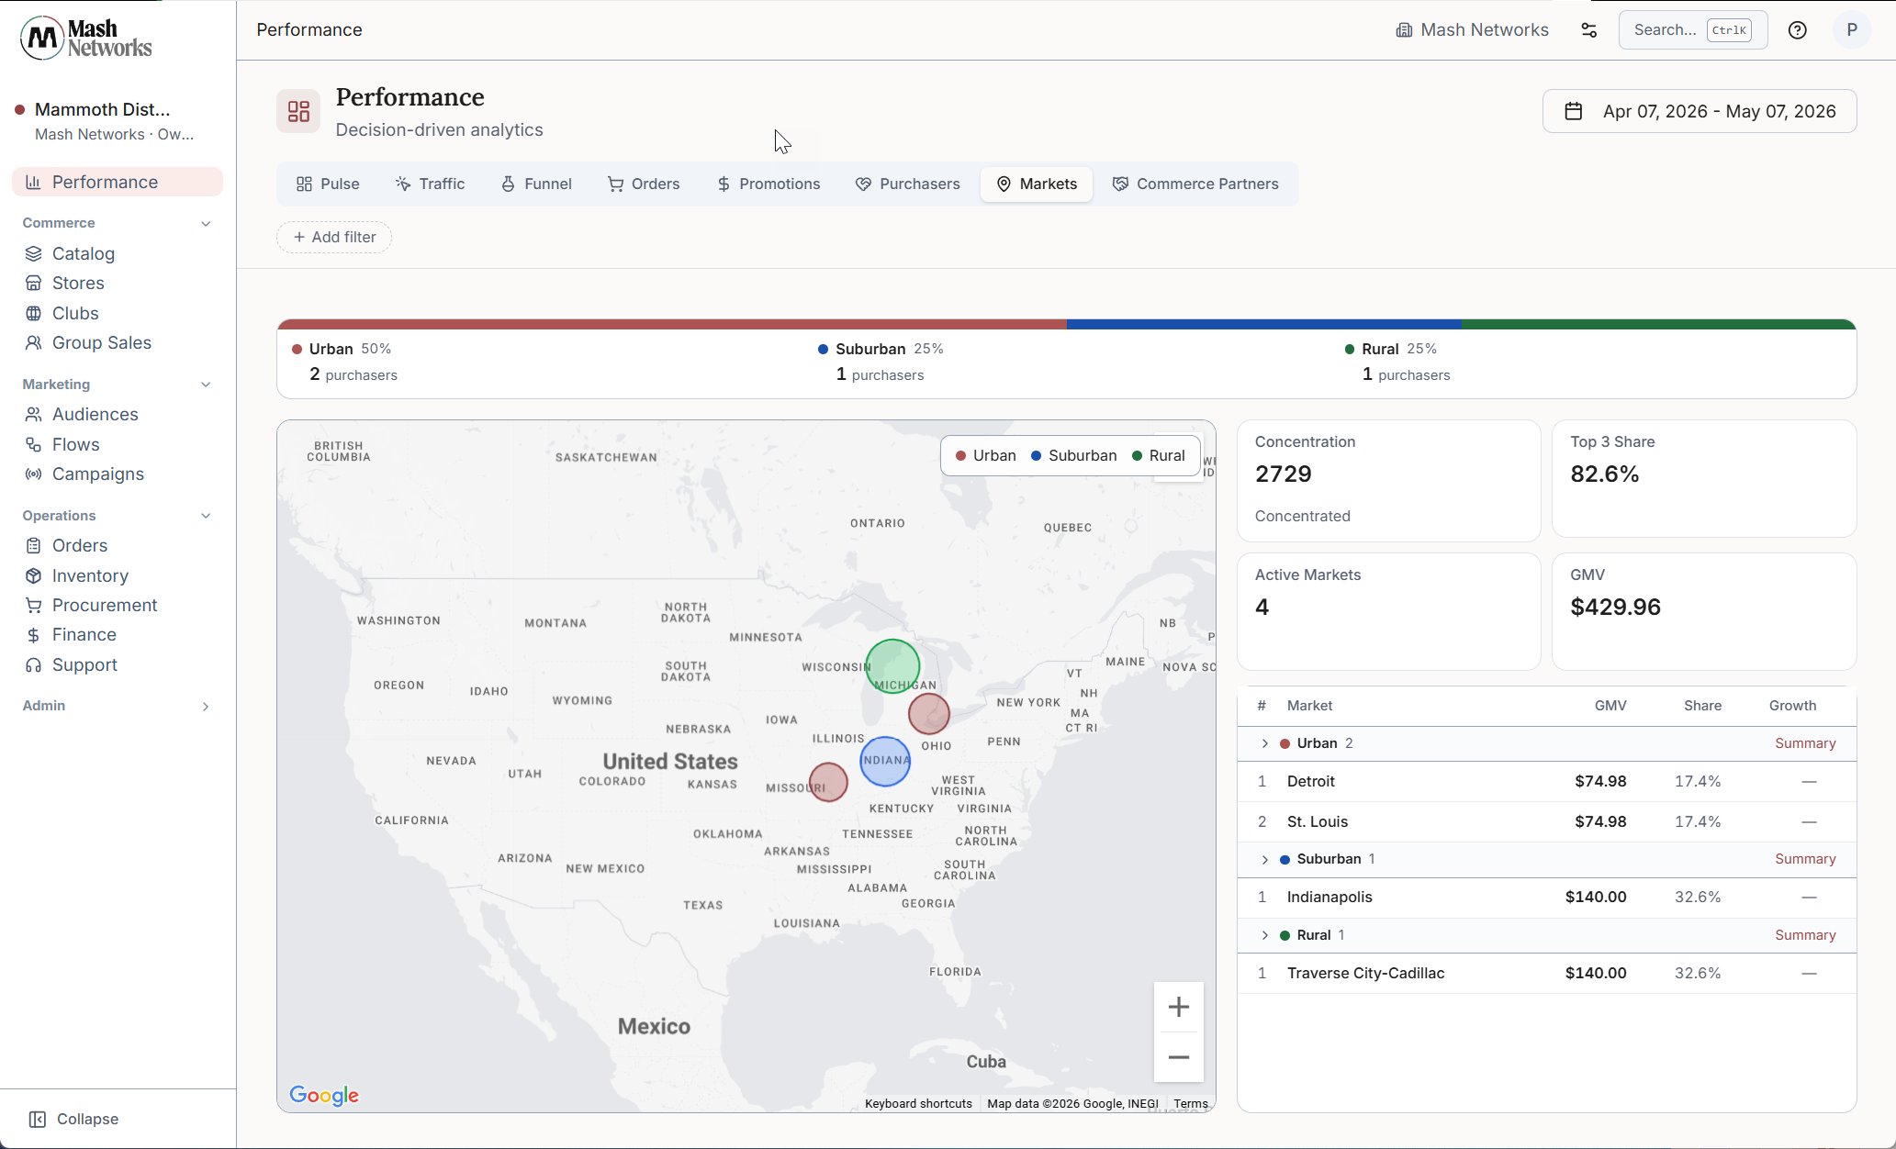This screenshot has height=1149, width=1896.
Task: Expand the Rural market group row
Action: click(1264, 935)
